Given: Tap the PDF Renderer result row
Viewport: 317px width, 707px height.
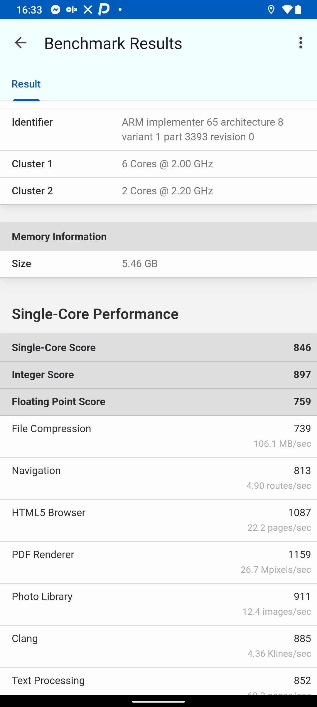Looking at the screenshot, I should (158, 562).
